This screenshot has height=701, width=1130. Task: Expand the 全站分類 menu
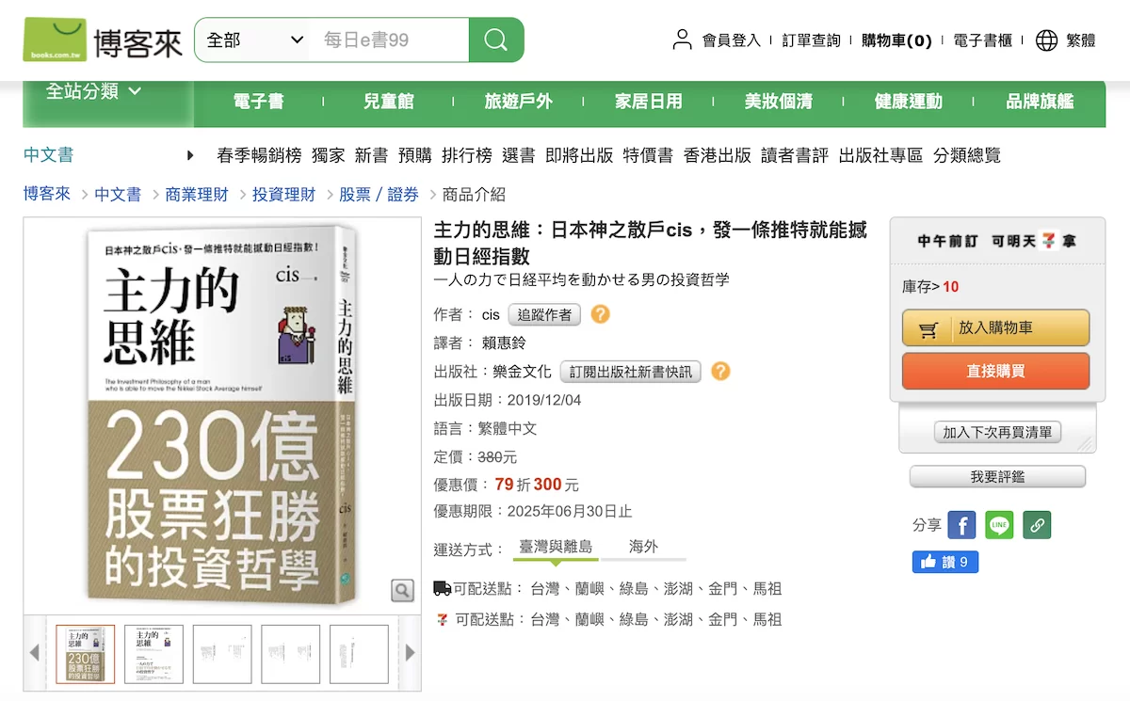(x=94, y=91)
